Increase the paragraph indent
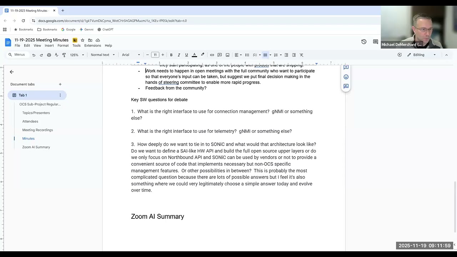The height and width of the screenshot is (257, 457). 294,55
